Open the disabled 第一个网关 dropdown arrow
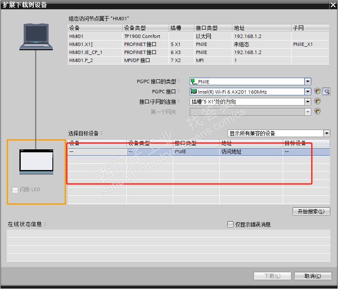Screen dimensions: 338x289 (x=308, y=111)
